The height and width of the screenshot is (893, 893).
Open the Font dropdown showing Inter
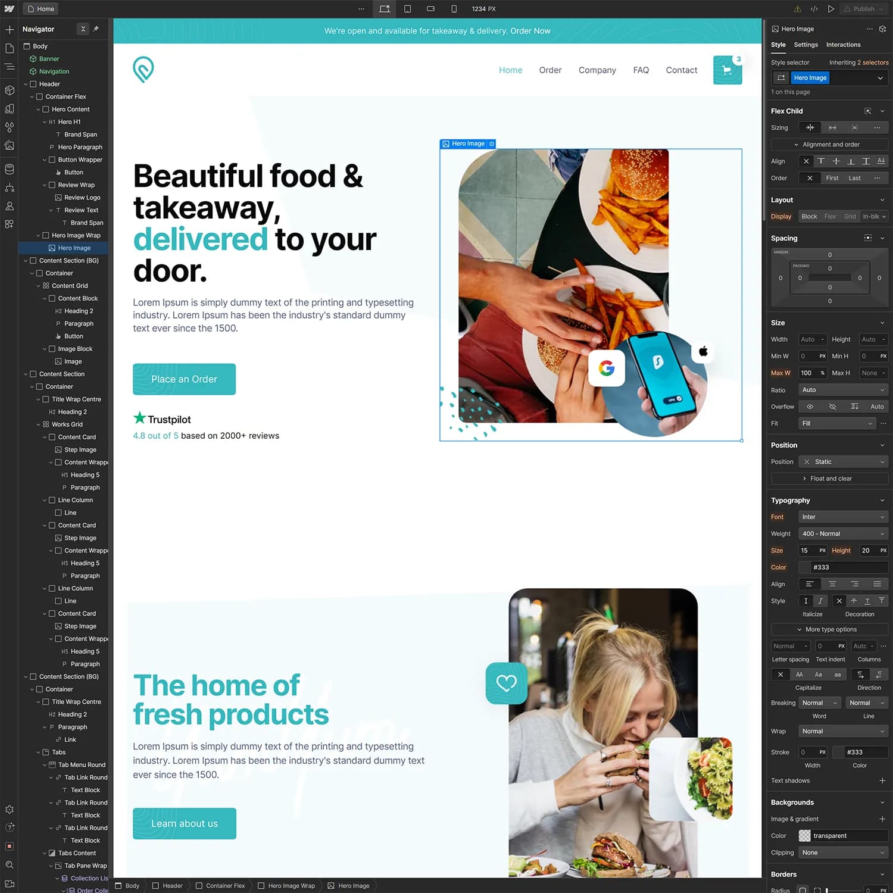point(842,517)
